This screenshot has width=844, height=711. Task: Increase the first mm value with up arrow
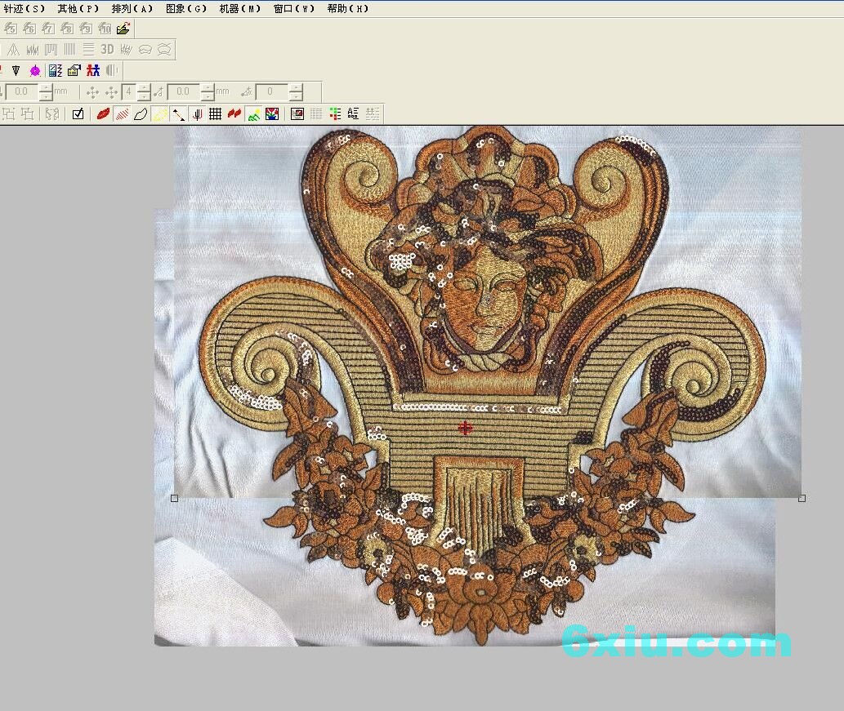(x=46, y=88)
